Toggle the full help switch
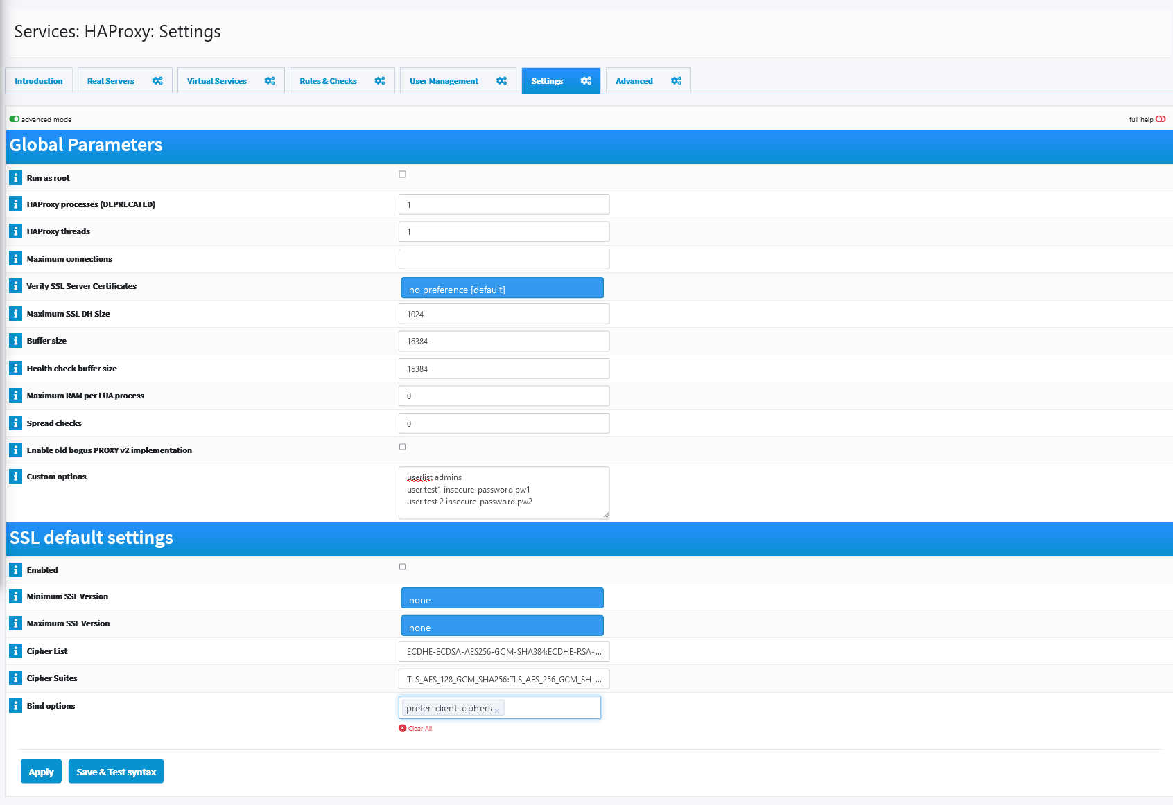Viewport: 1173px width, 805px height. [1161, 119]
